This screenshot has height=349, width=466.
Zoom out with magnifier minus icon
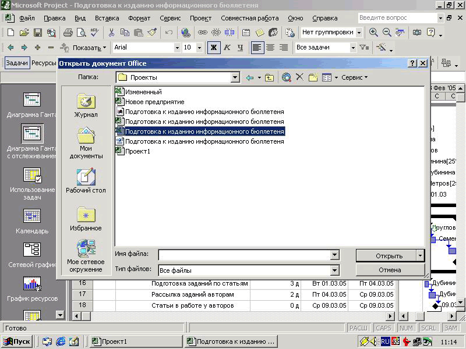(x=387, y=33)
